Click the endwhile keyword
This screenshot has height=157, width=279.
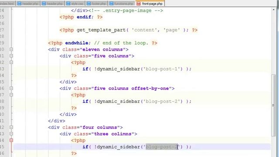(77, 43)
